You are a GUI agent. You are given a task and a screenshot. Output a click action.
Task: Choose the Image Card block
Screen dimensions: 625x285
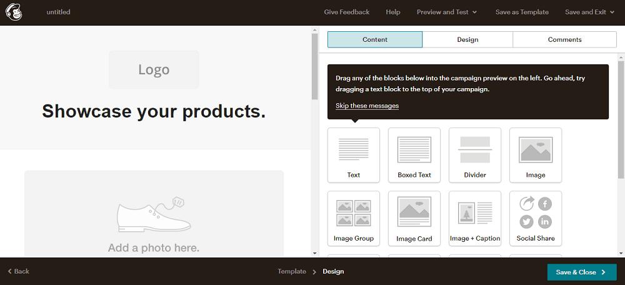(414, 218)
